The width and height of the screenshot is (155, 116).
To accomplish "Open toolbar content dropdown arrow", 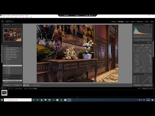I will [131, 85].
